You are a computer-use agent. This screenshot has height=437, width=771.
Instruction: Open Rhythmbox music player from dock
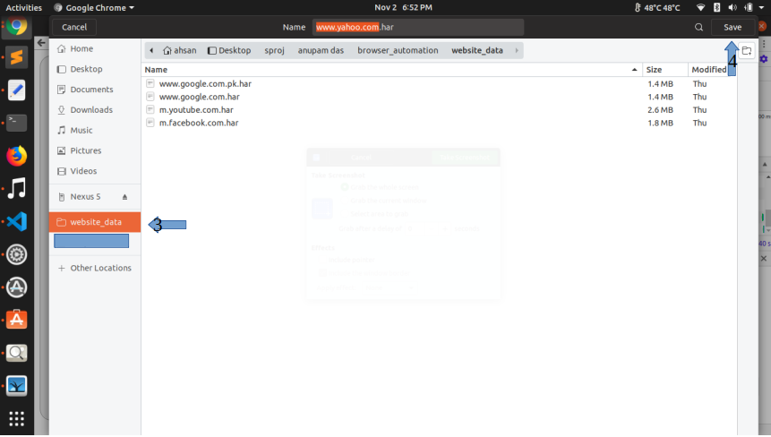[16, 189]
